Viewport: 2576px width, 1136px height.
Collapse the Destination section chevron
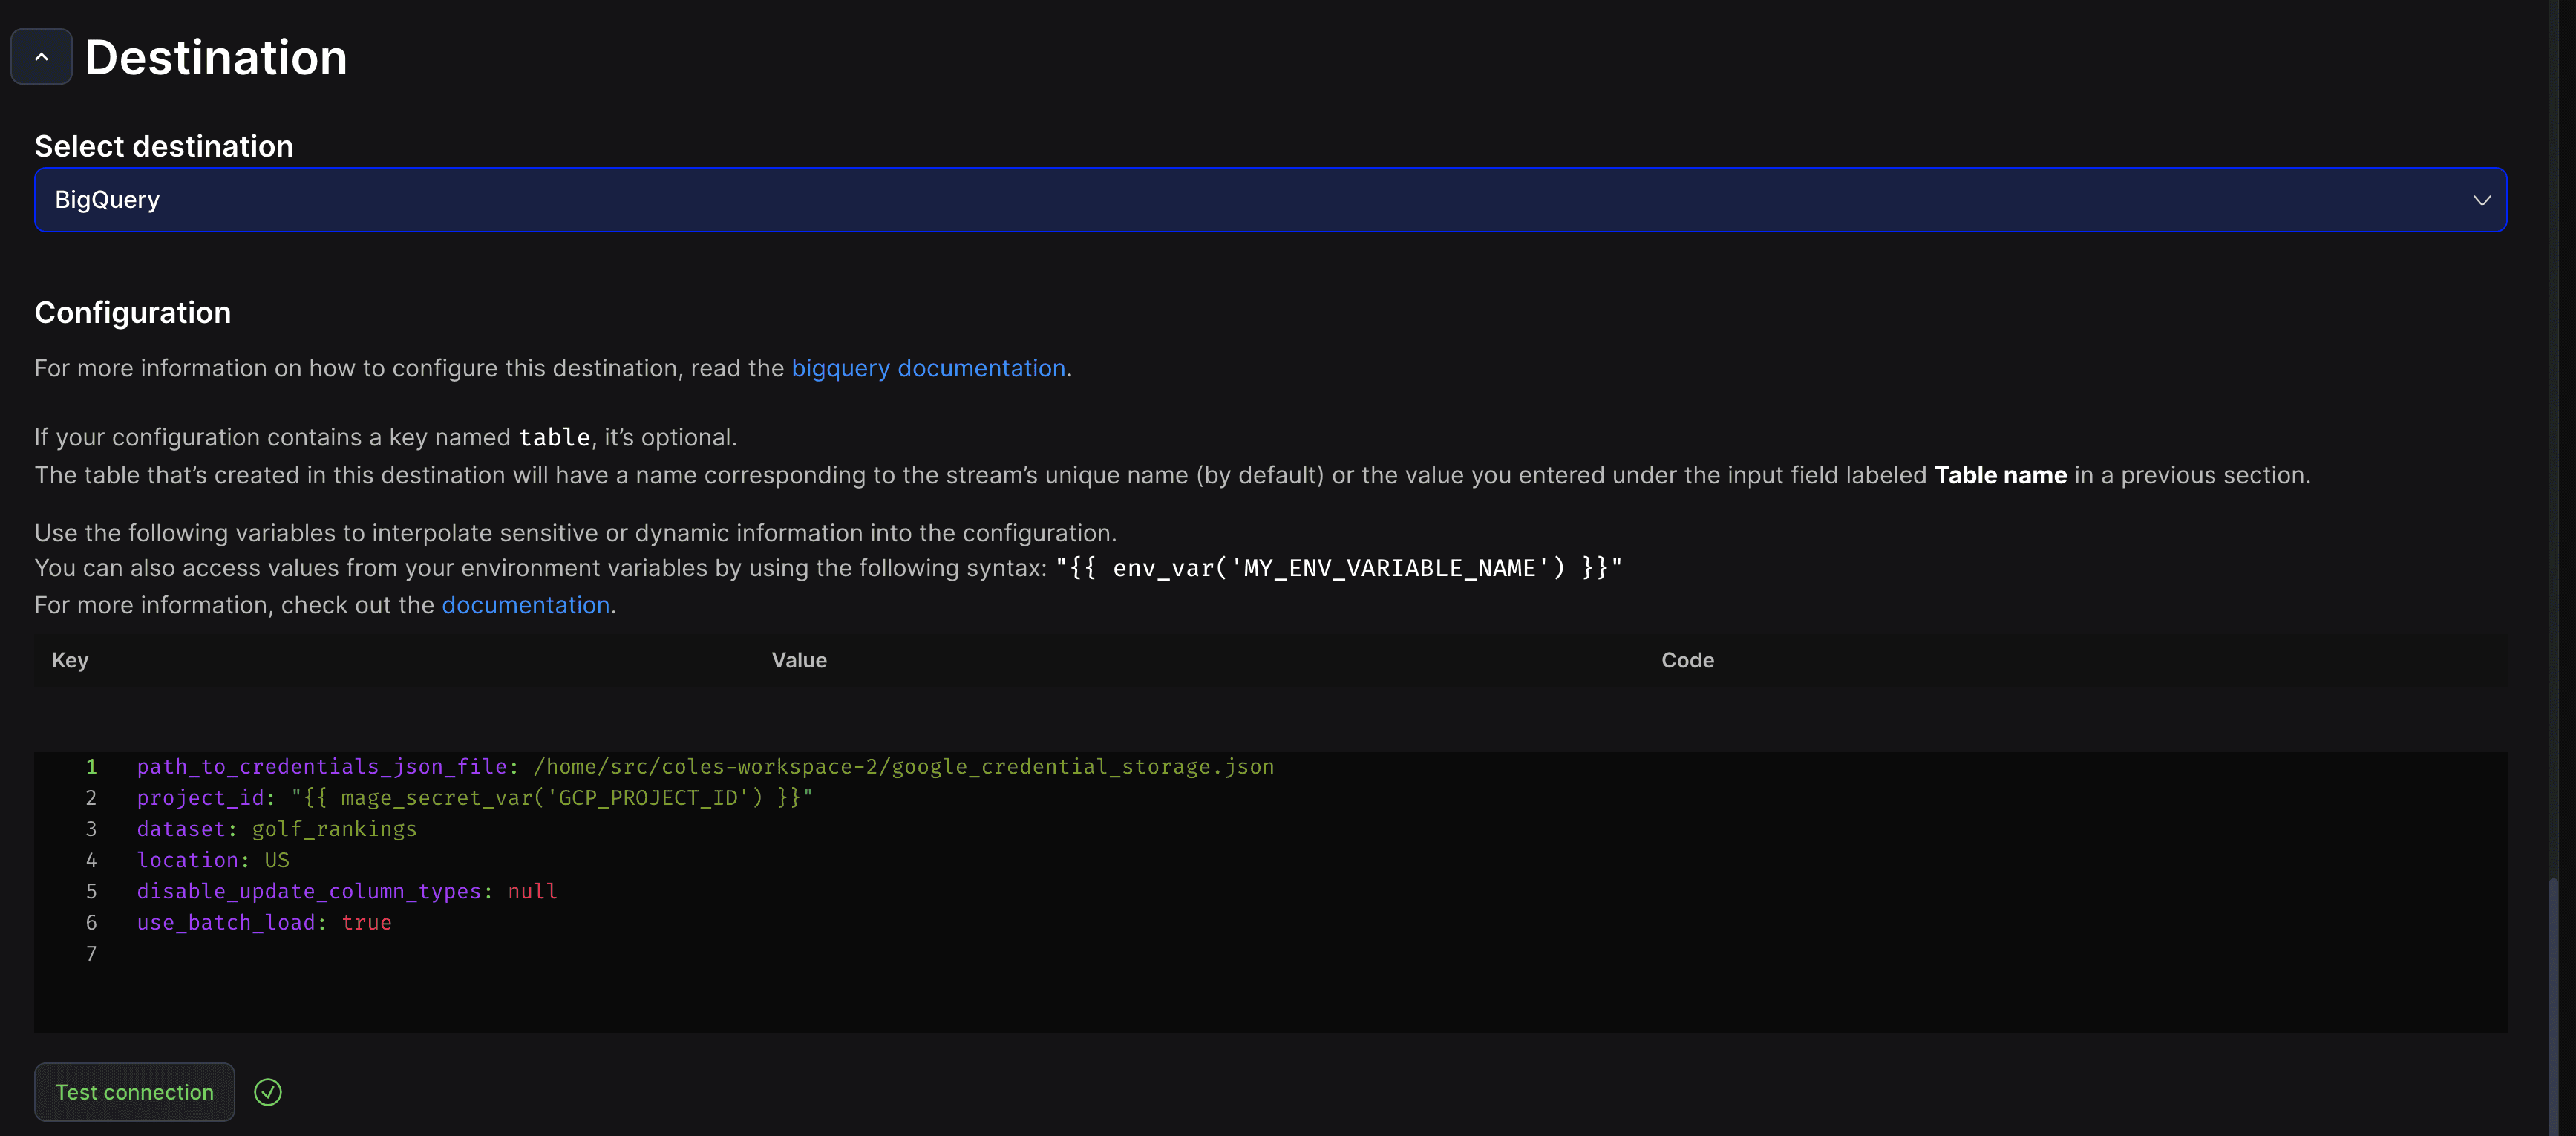(41, 57)
